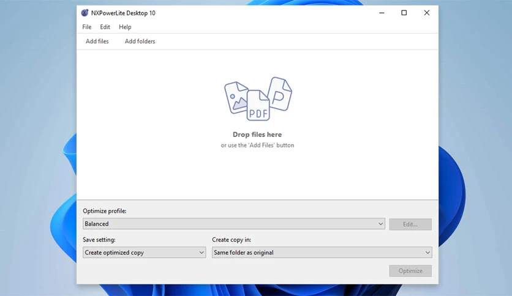This screenshot has width=512, height=296.
Task: Click the 'Optimize profile:' label
Action: point(105,211)
